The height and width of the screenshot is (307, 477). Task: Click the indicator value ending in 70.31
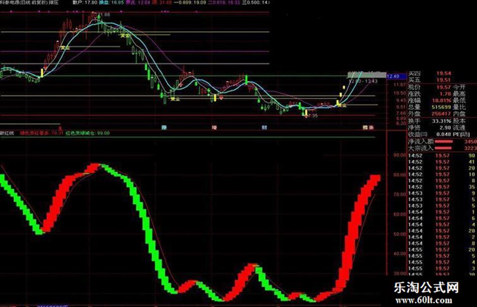(41, 133)
